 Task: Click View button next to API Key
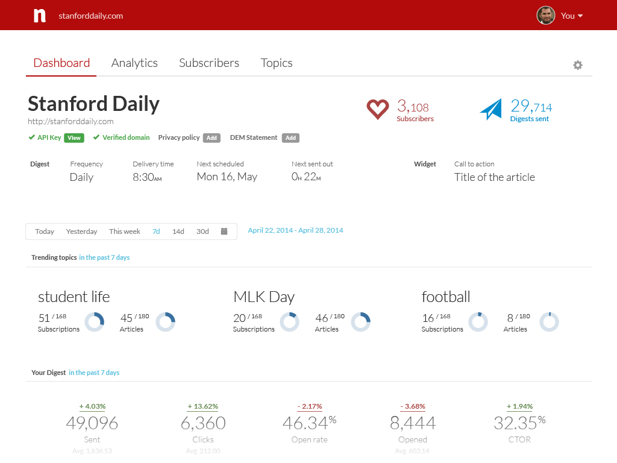[x=74, y=138]
